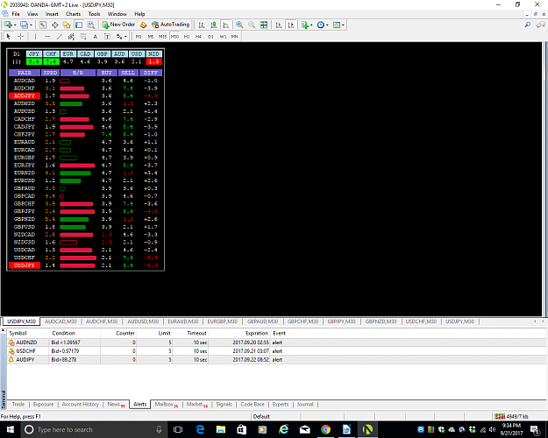Close the Terminal panel
This screenshot has width=548, height=438.
coord(4,329)
